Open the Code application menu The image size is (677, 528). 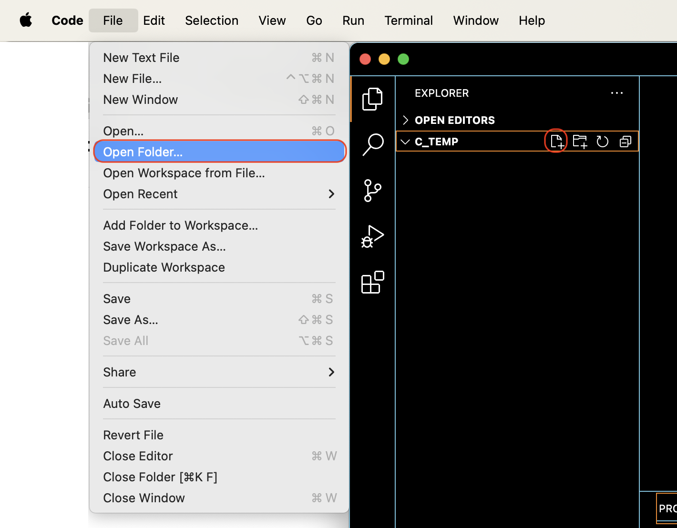(67, 20)
